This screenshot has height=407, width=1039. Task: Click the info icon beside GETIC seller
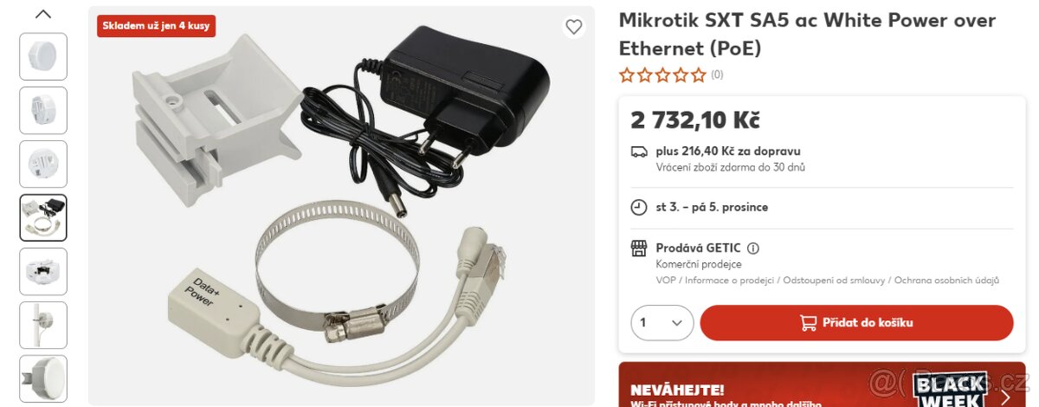[753, 249]
